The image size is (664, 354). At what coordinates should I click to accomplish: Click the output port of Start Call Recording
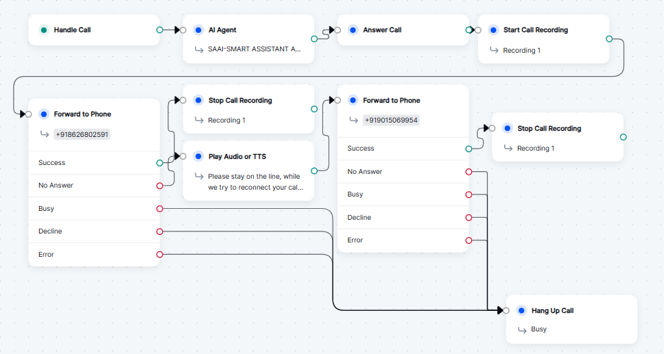tap(609, 39)
